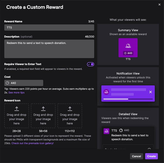Click reward icon in Notification View banner

point(106,92)
